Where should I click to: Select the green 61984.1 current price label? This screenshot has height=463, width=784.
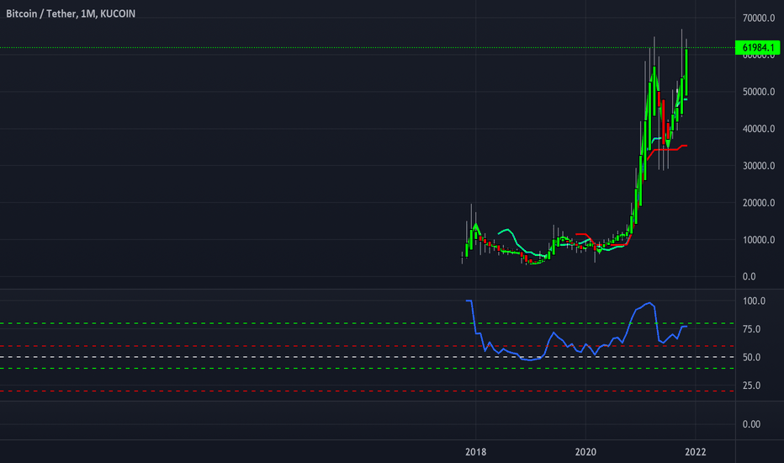pos(757,47)
